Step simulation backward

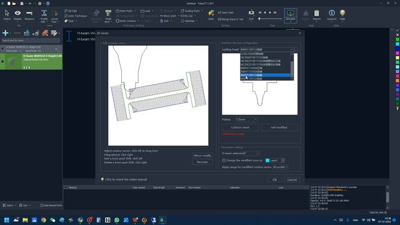pos(265,12)
